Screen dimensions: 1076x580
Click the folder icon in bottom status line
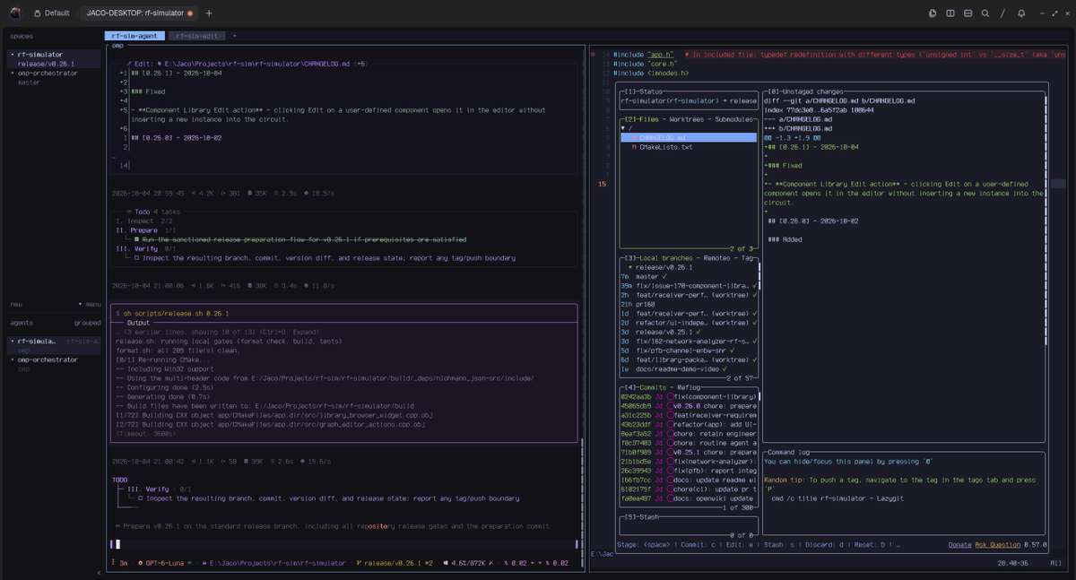tap(203, 563)
